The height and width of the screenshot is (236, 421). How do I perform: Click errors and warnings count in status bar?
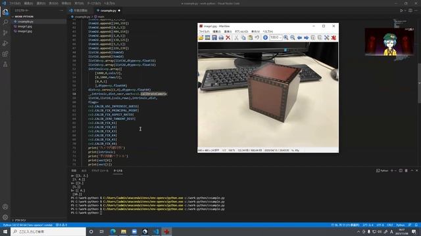(x=61, y=225)
